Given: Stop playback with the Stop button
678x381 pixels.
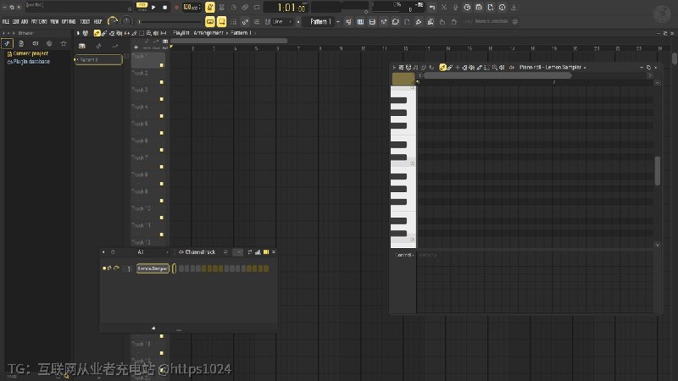Looking at the screenshot, I should tap(164, 8).
